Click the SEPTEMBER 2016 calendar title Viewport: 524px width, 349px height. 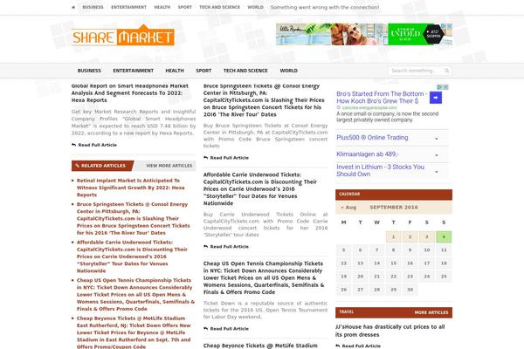coord(394,208)
